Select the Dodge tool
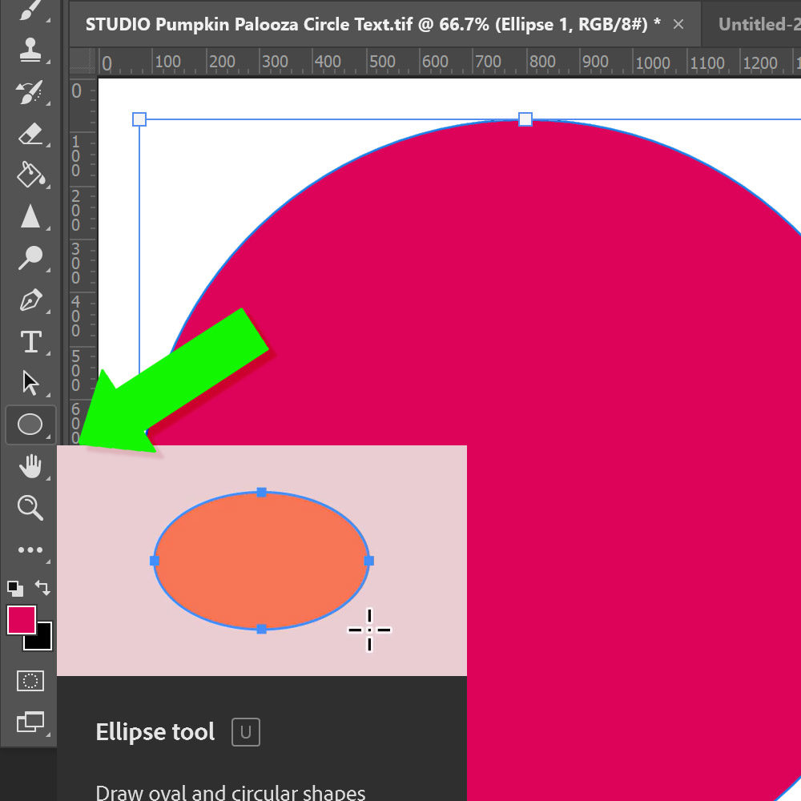The image size is (801, 801). click(x=30, y=257)
